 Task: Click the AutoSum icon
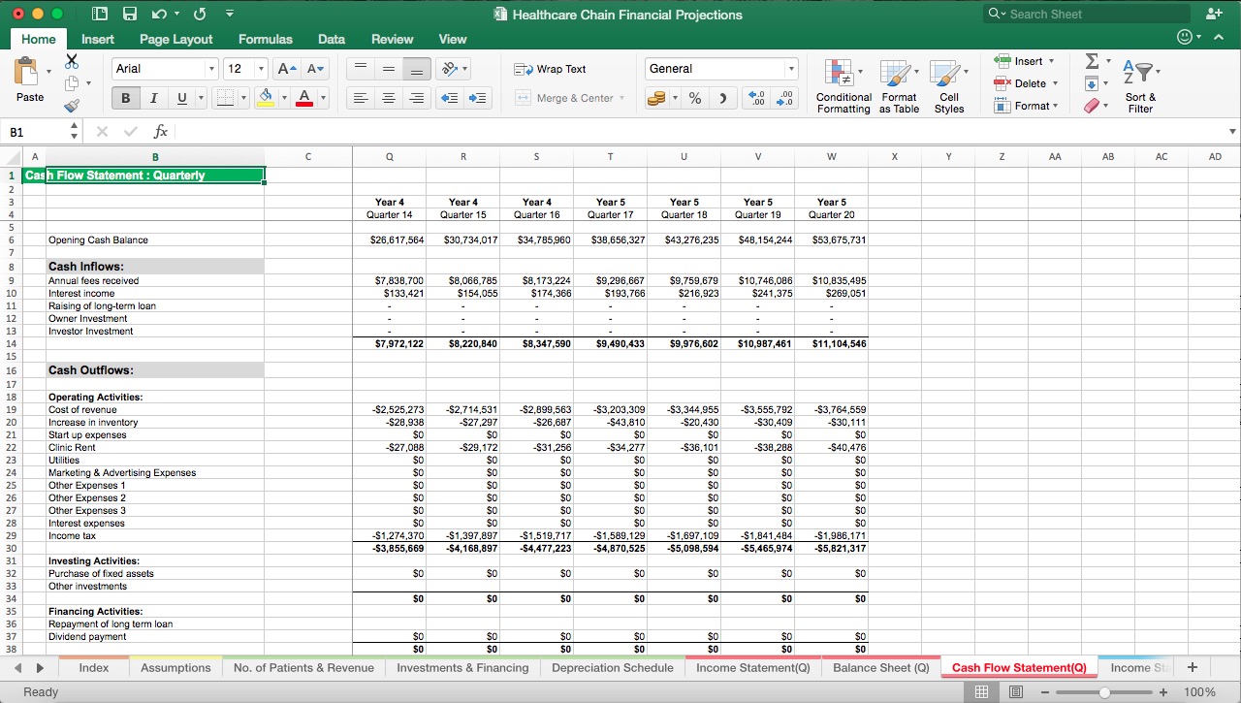[1094, 60]
